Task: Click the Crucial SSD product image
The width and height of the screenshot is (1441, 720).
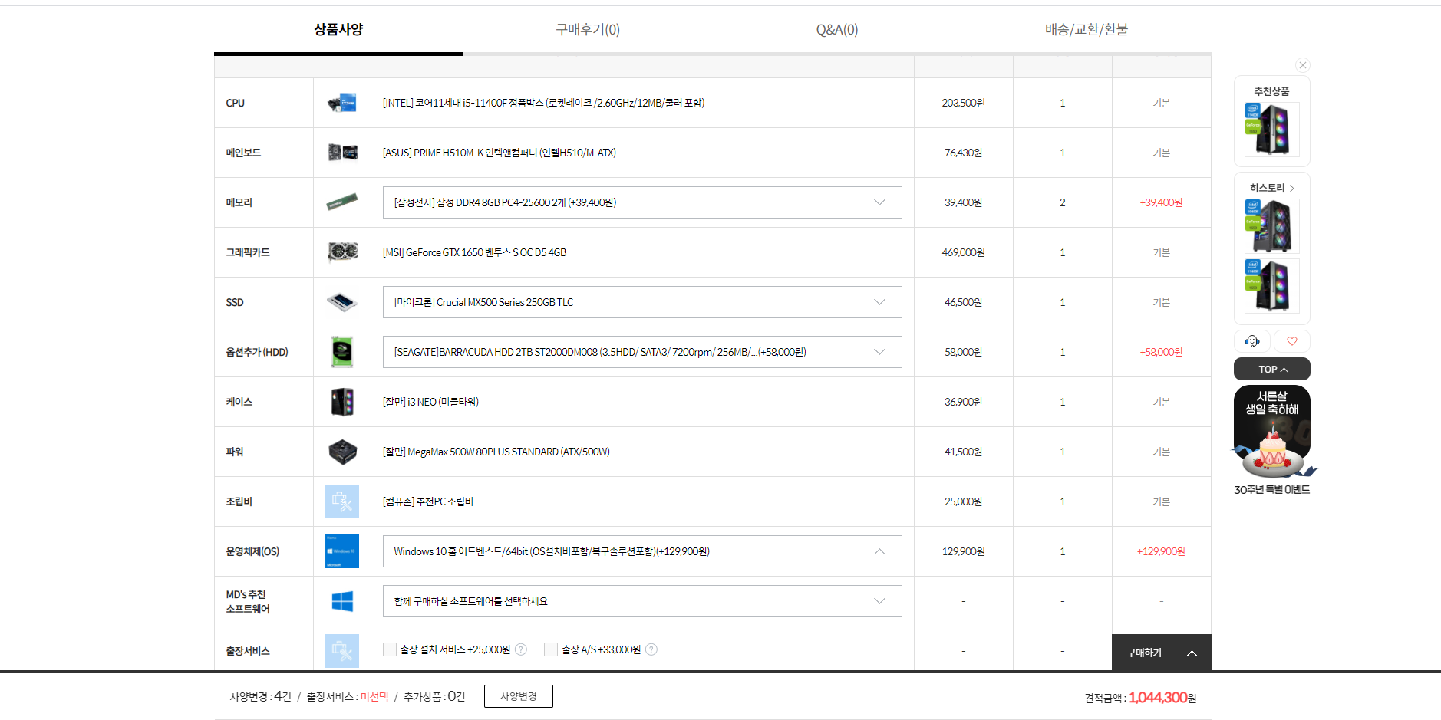Action: click(342, 302)
